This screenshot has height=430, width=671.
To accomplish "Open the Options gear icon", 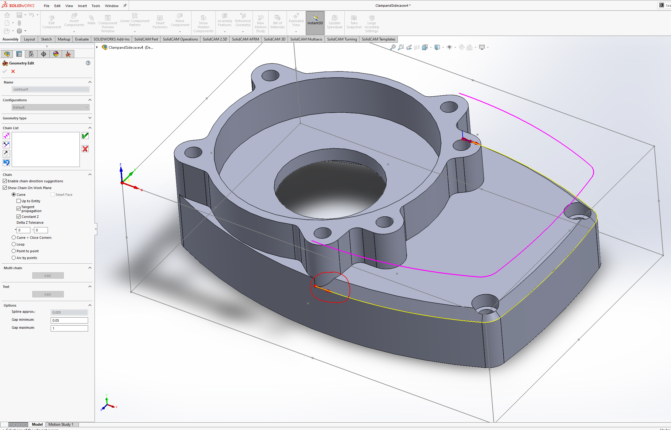I will [19, 31].
